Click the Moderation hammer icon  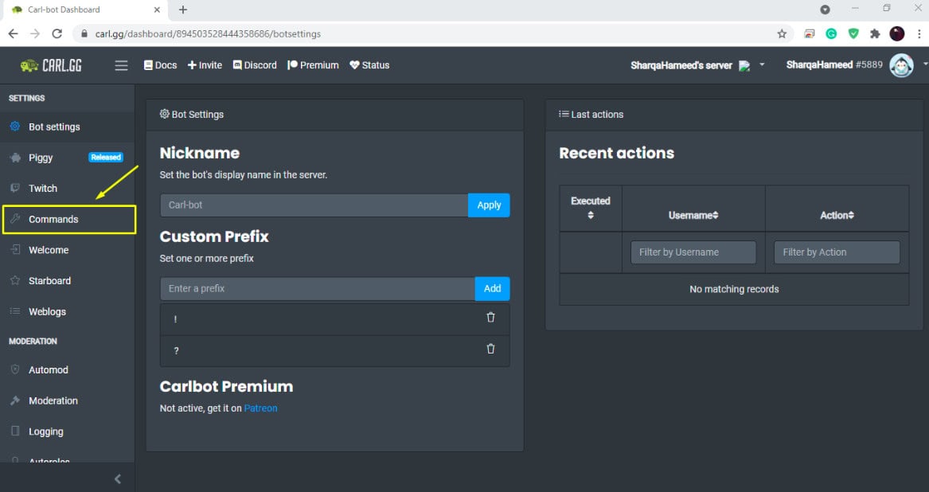pos(15,400)
